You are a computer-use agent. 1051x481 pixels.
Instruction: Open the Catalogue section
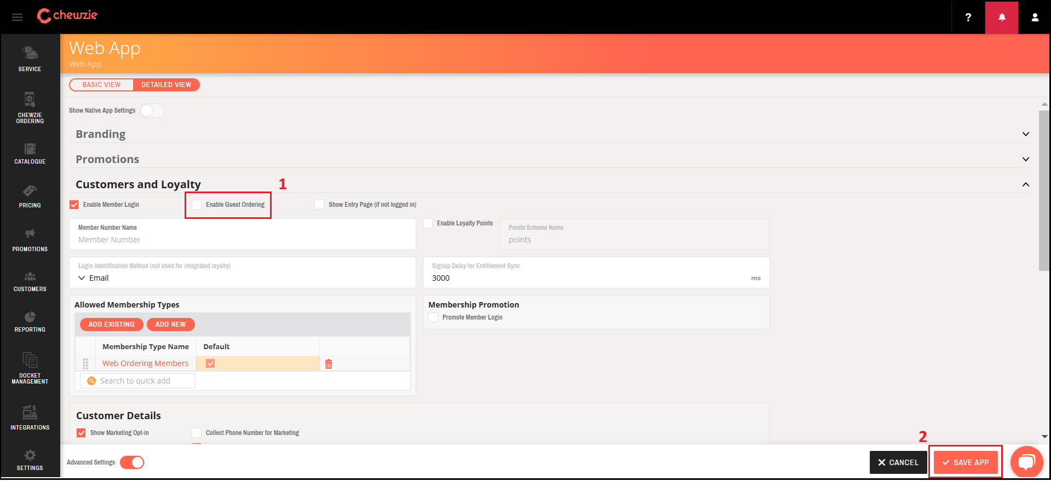click(x=30, y=153)
